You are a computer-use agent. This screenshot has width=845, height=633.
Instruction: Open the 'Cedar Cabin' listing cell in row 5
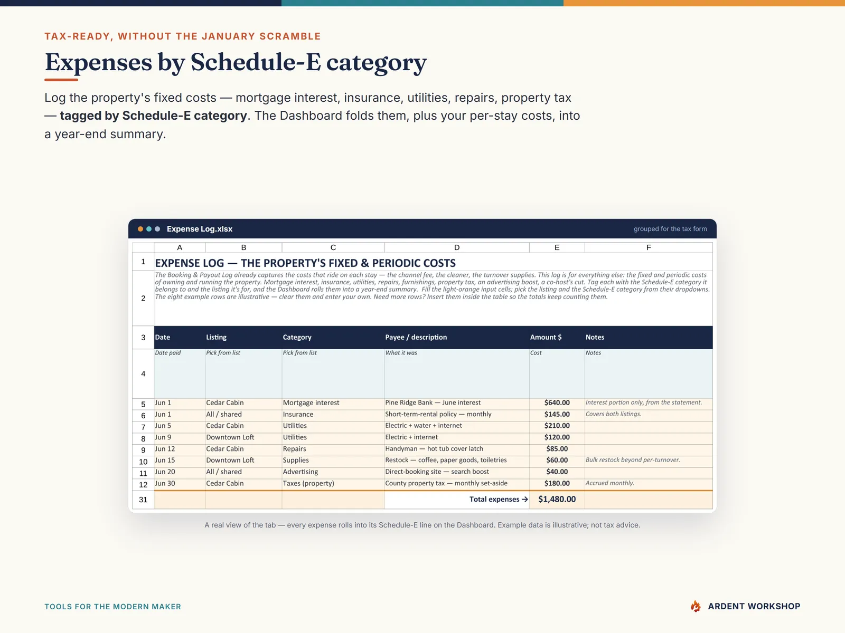coord(243,403)
